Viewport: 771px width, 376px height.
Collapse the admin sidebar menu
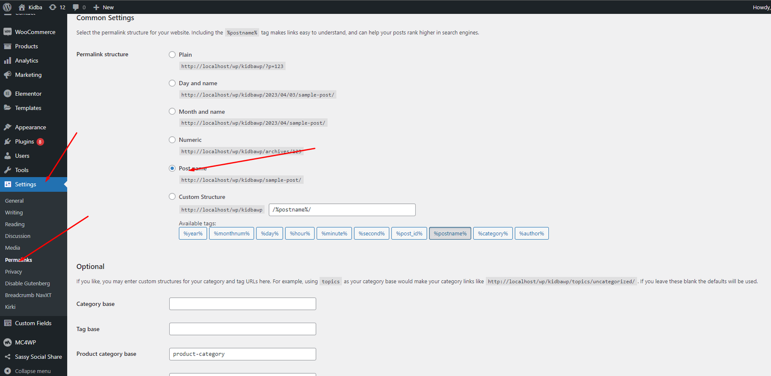click(x=27, y=371)
